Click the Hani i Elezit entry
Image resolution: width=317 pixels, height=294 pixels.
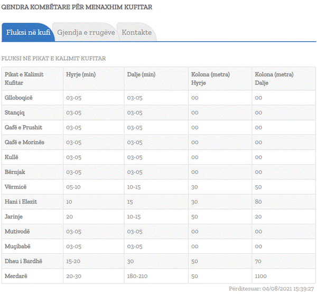21,202
